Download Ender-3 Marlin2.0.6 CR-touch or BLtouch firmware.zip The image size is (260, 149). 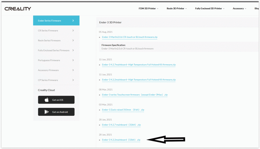[x=130, y=37]
